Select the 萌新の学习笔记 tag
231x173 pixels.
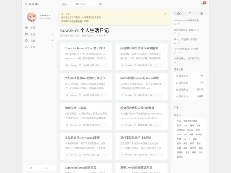click(190, 121)
